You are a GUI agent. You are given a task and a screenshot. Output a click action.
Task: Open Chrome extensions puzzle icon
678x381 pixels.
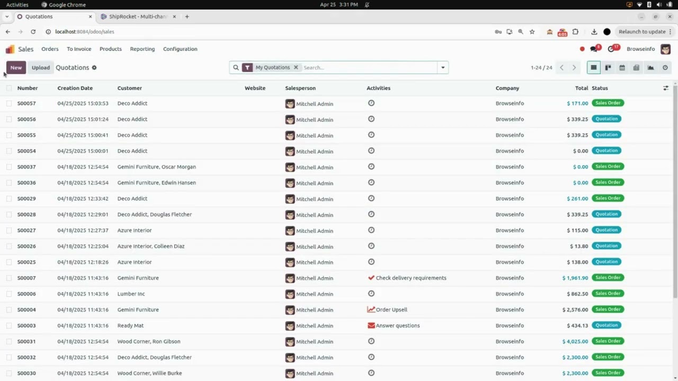[x=576, y=32]
